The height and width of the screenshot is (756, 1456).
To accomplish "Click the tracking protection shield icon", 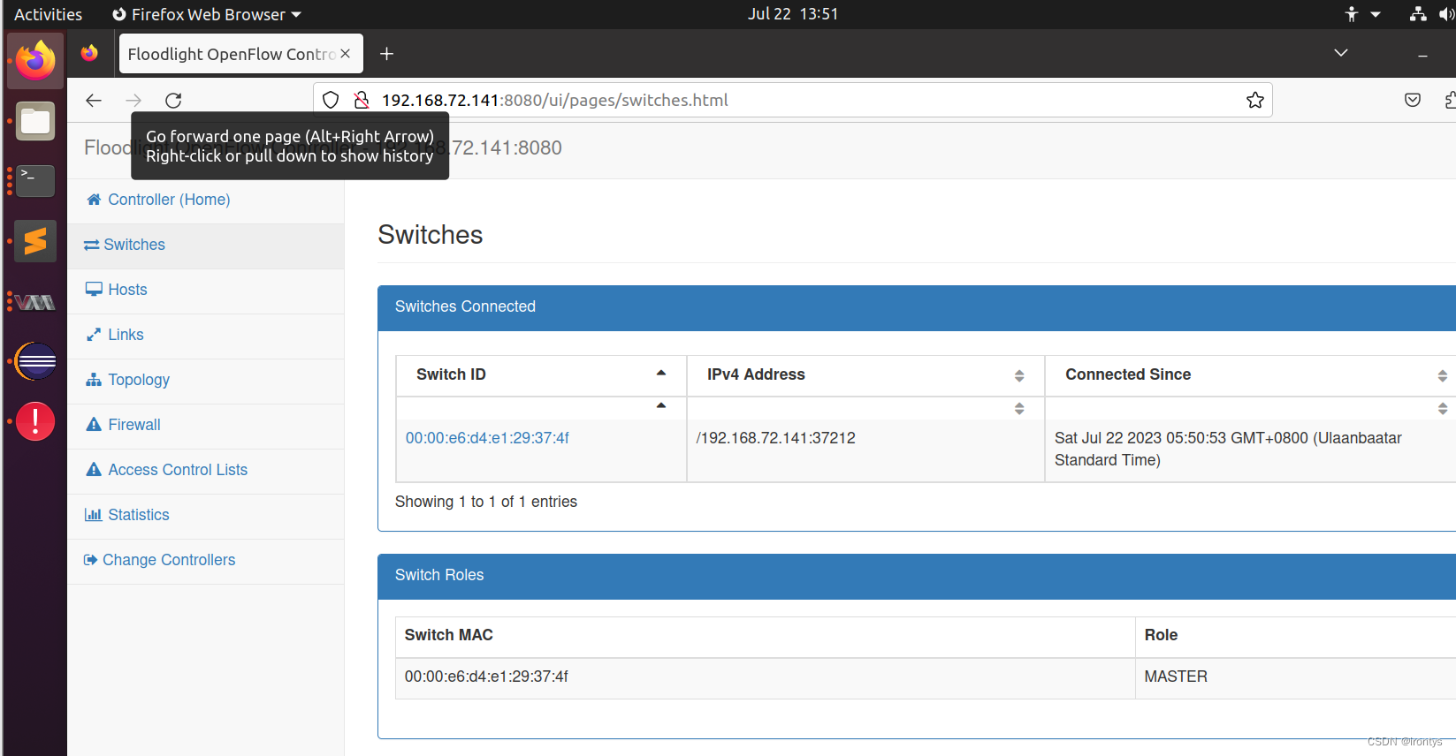I will tap(331, 100).
